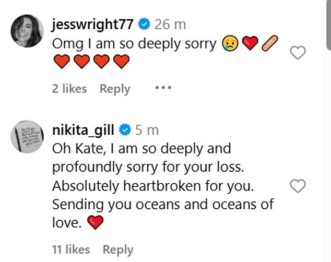
Task: Click the crying face emoji in jesswright77's comment
Action: 230,44
